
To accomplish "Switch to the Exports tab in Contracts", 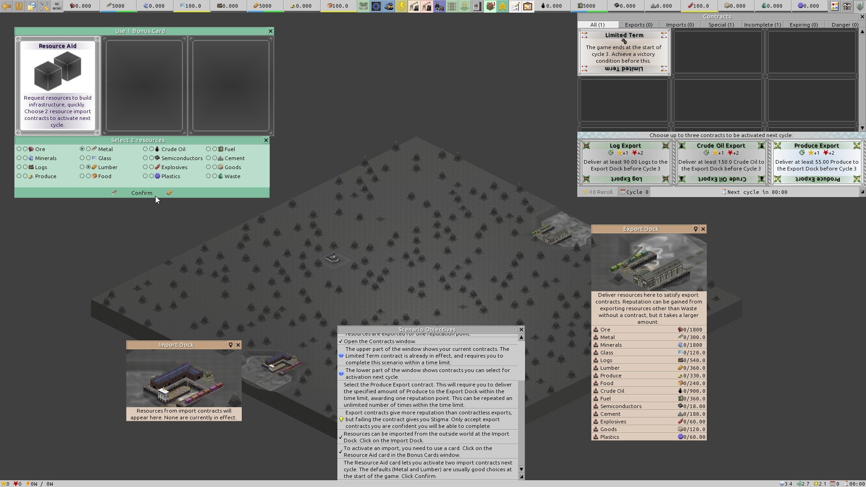I will 639,24.
